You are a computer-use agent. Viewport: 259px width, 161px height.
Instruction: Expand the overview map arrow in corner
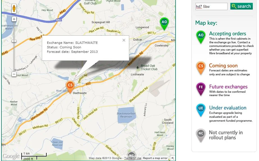pyautogui.click(x=172, y=158)
